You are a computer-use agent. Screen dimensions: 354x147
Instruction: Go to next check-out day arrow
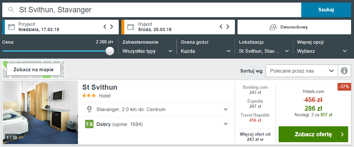(x=228, y=27)
